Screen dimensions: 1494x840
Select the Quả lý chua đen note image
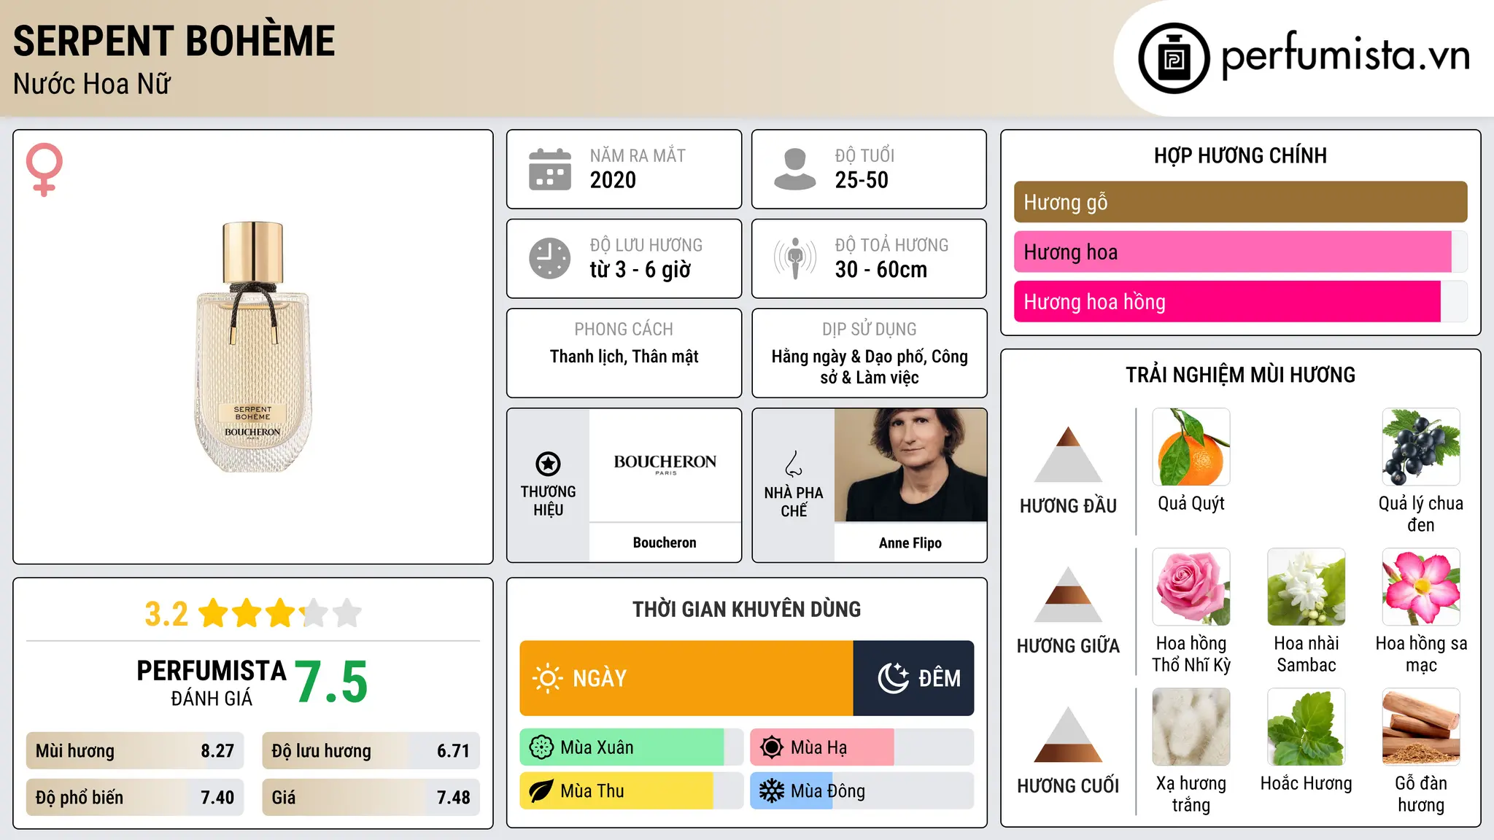pos(1421,447)
